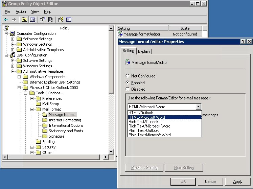Switch to the Setting tab
Viewport: 253px width, 189px height.
click(x=129, y=51)
